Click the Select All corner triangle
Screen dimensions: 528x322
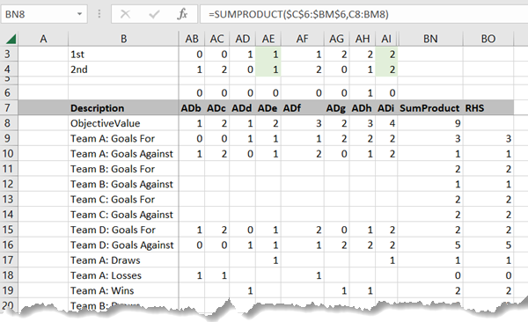tap(11, 39)
